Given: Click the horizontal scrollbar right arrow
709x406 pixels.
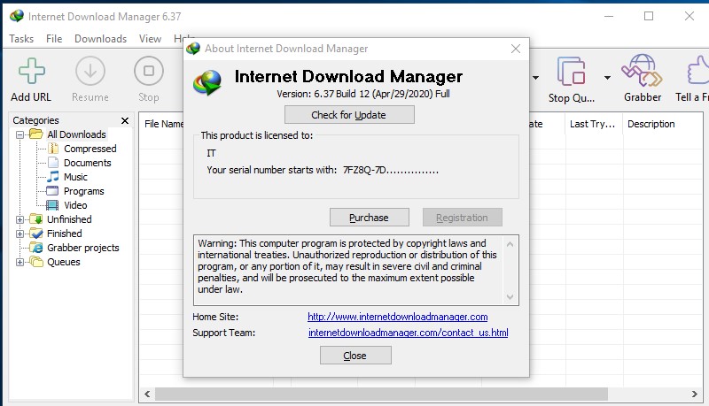Looking at the screenshot, I should coord(695,394).
